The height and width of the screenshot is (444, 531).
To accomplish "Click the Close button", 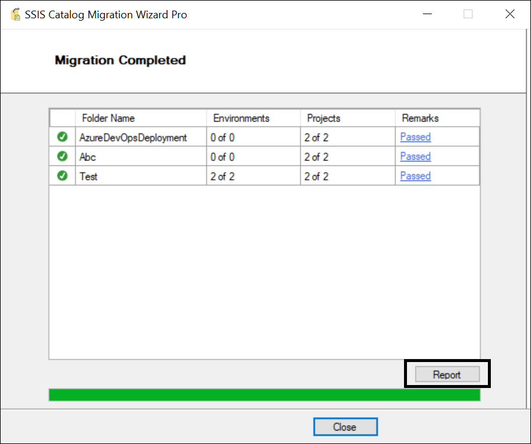I will click(x=346, y=427).
